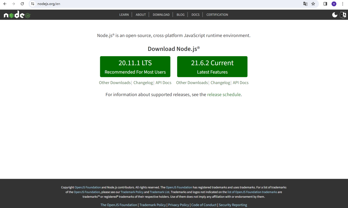
Task: Open the site language switcher icon
Action: tap(343, 14)
